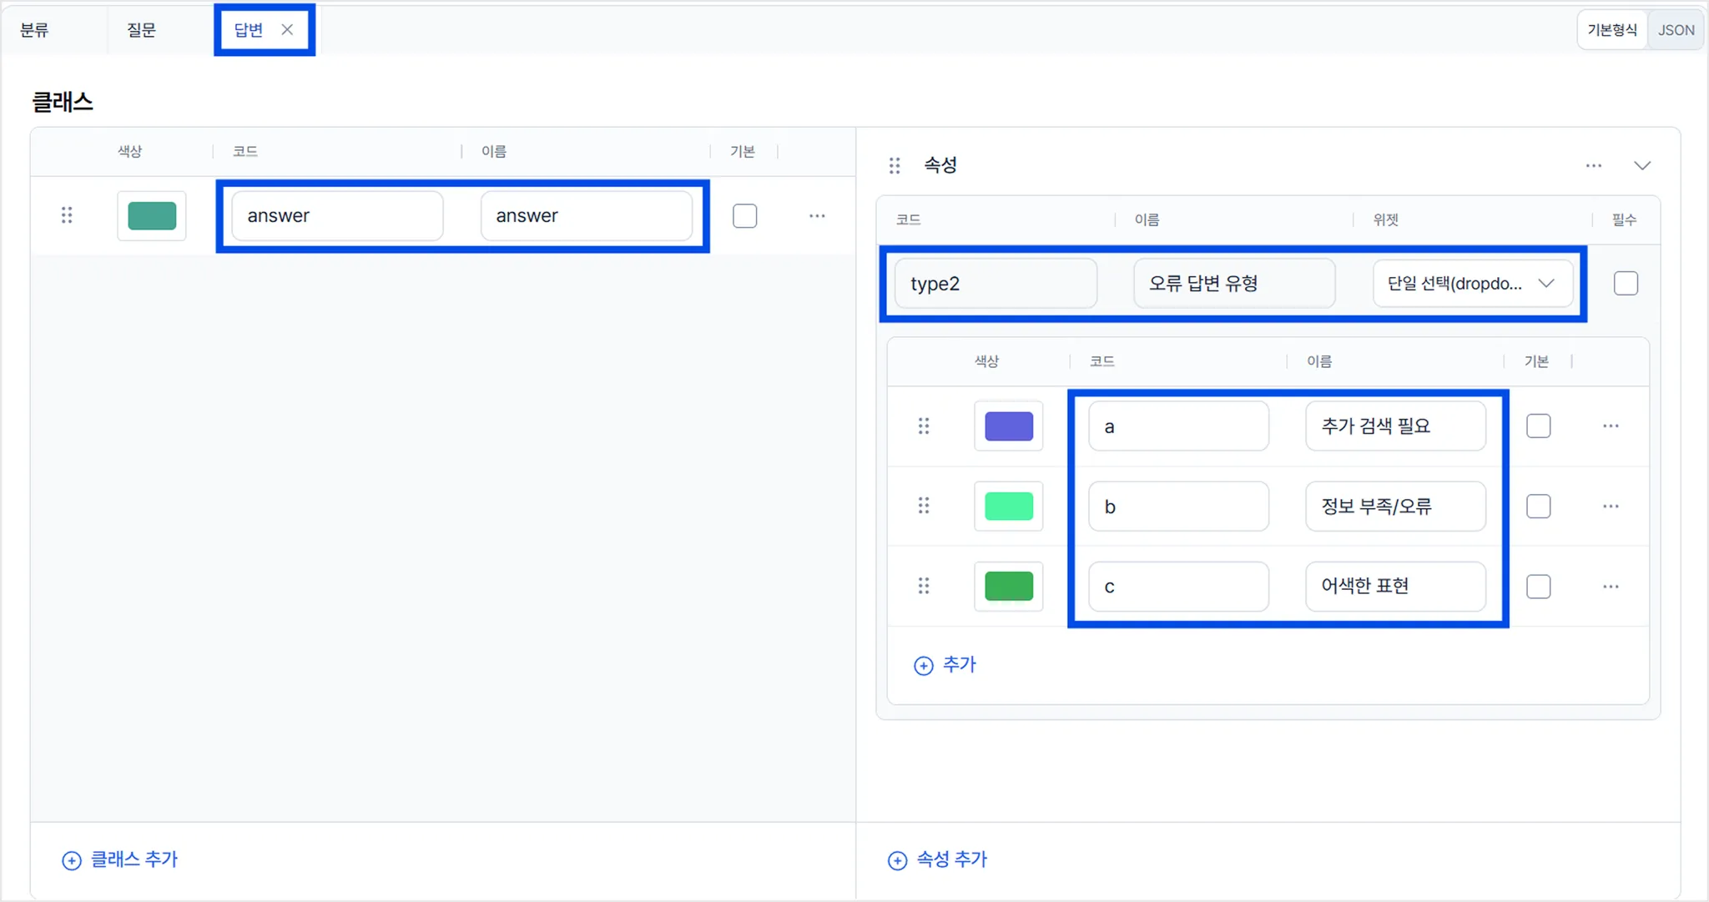Toggle the 필수 checkbox for type2
1709x902 pixels.
coord(1626,284)
